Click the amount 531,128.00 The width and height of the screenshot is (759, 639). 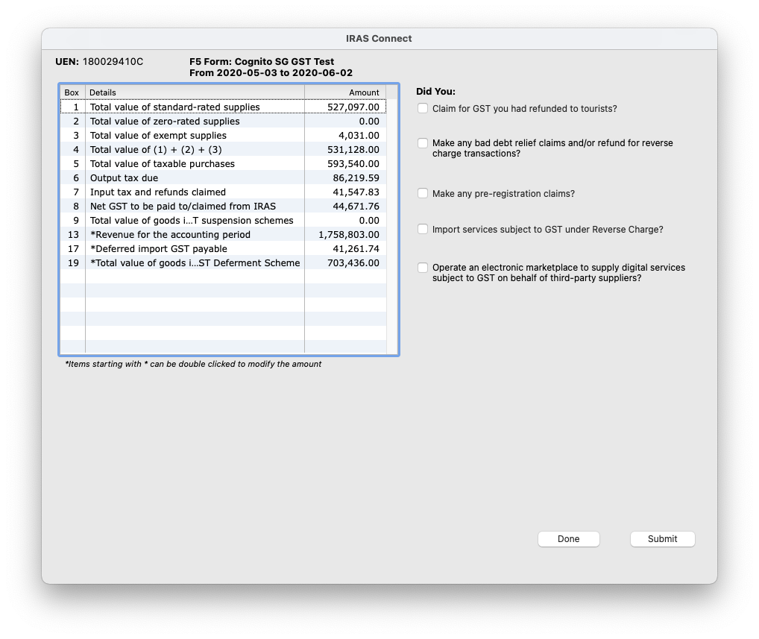(x=353, y=150)
